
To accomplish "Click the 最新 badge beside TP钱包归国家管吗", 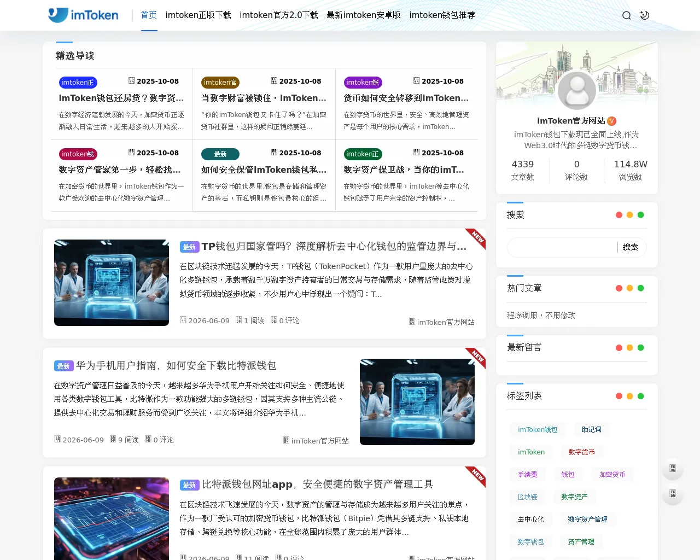I will (189, 247).
